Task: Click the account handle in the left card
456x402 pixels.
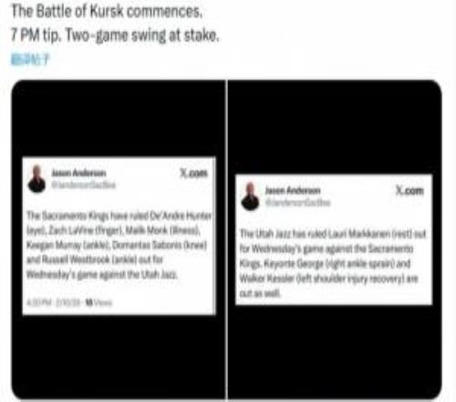Action: click(83, 185)
